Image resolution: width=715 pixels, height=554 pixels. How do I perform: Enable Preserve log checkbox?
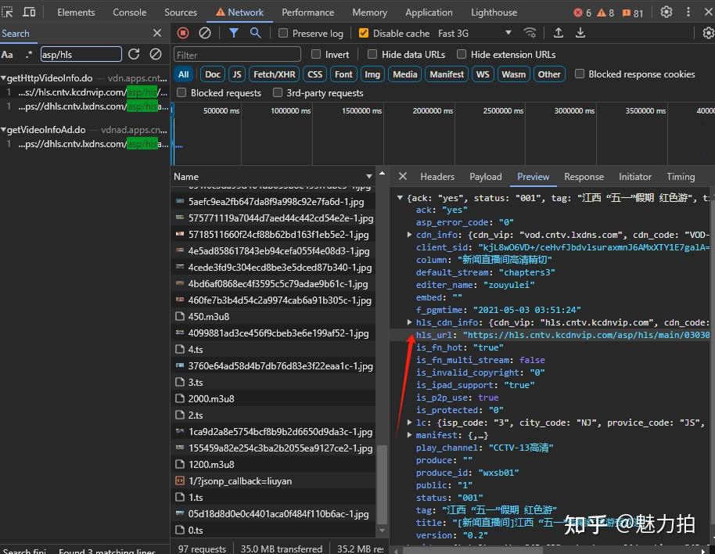click(x=283, y=34)
